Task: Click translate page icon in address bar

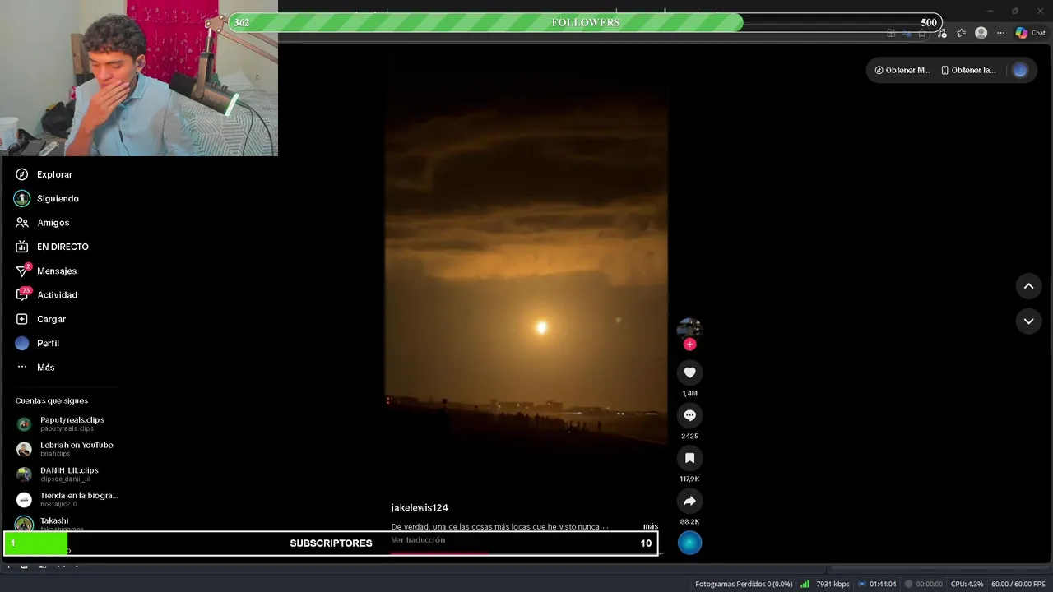Action: click(907, 33)
